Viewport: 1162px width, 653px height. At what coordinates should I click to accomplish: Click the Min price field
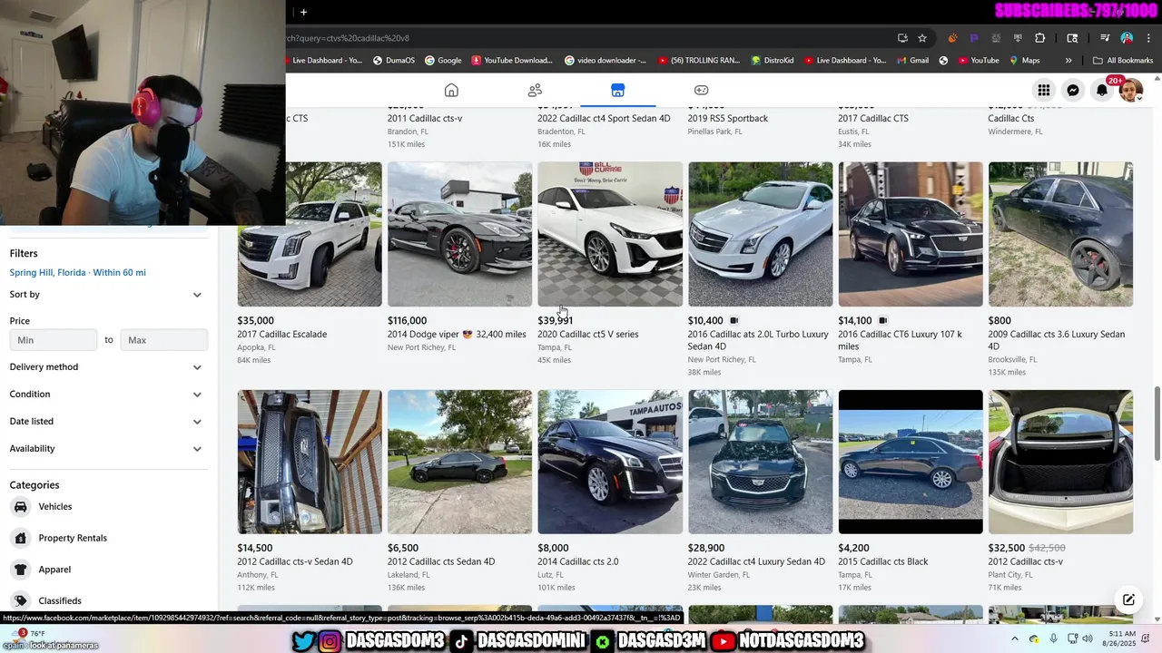tap(54, 340)
